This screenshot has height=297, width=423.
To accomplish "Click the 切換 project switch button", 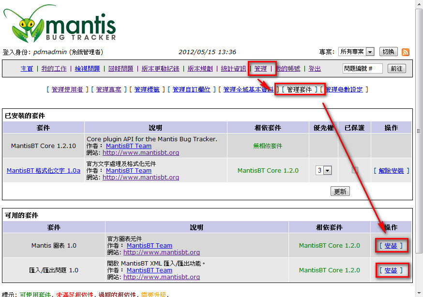I will (x=388, y=51).
